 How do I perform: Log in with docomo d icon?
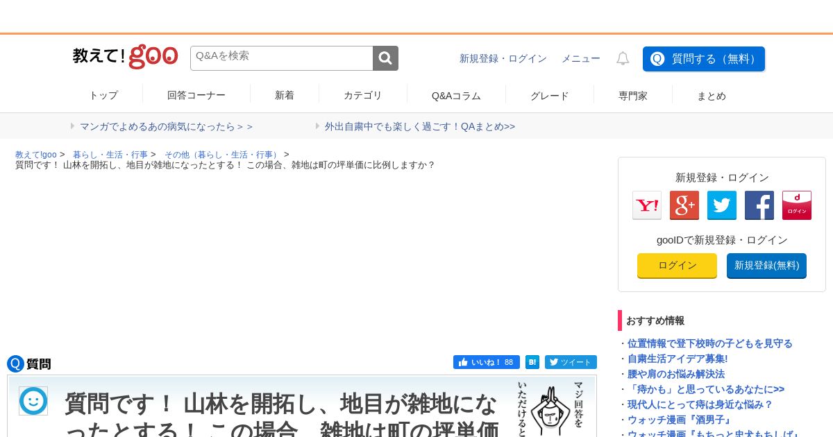tap(797, 205)
